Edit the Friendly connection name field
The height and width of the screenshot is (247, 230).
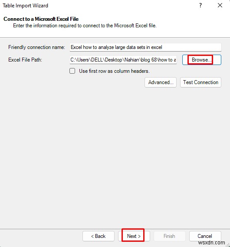pos(145,47)
